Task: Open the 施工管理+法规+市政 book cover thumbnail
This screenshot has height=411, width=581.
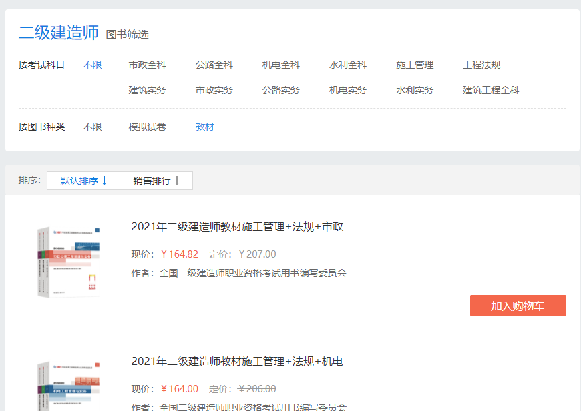Action: (x=69, y=261)
